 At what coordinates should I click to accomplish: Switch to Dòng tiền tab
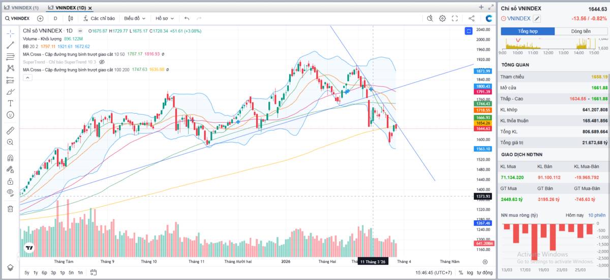[x=581, y=31]
